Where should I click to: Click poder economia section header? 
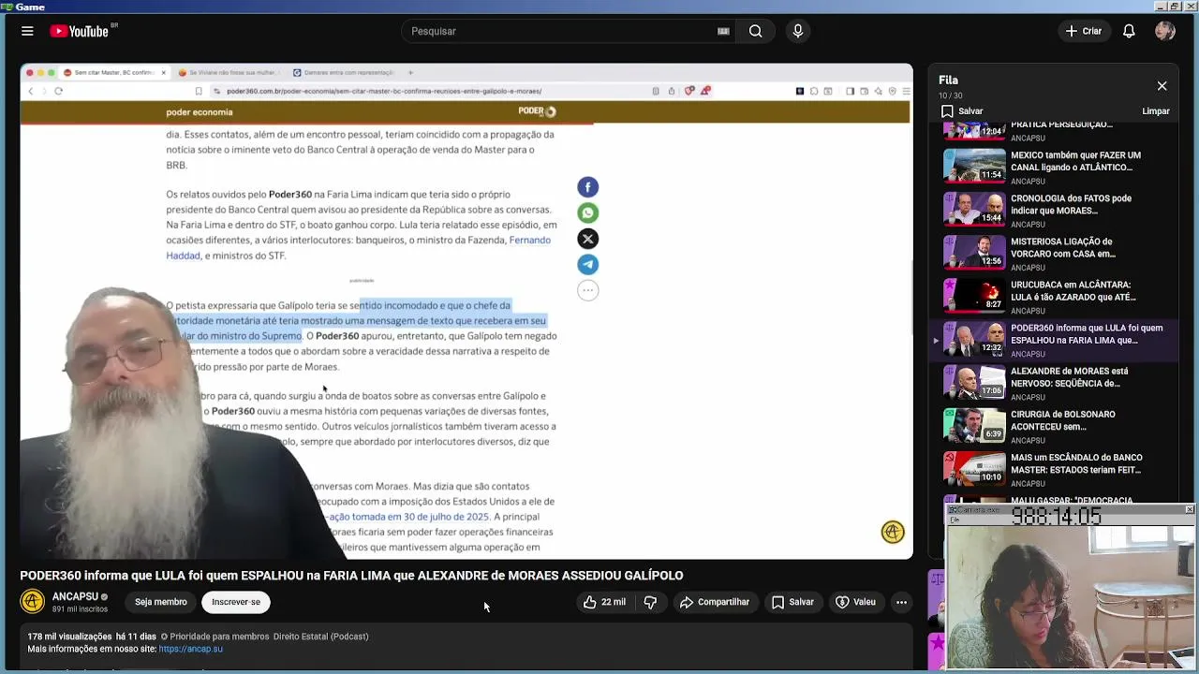(199, 112)
